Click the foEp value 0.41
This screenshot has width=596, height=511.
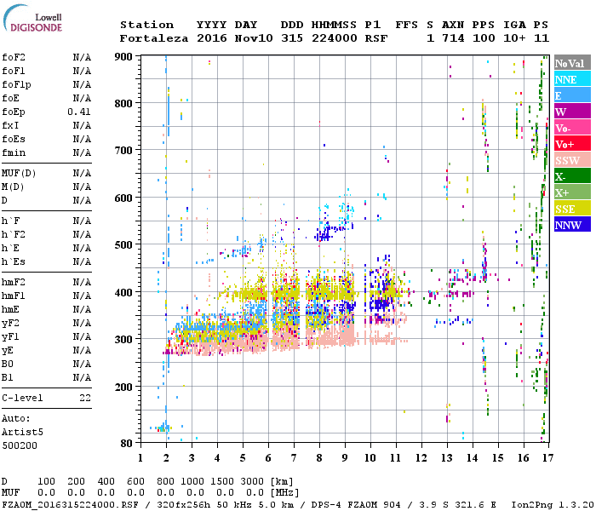click(x=81, y=112)
